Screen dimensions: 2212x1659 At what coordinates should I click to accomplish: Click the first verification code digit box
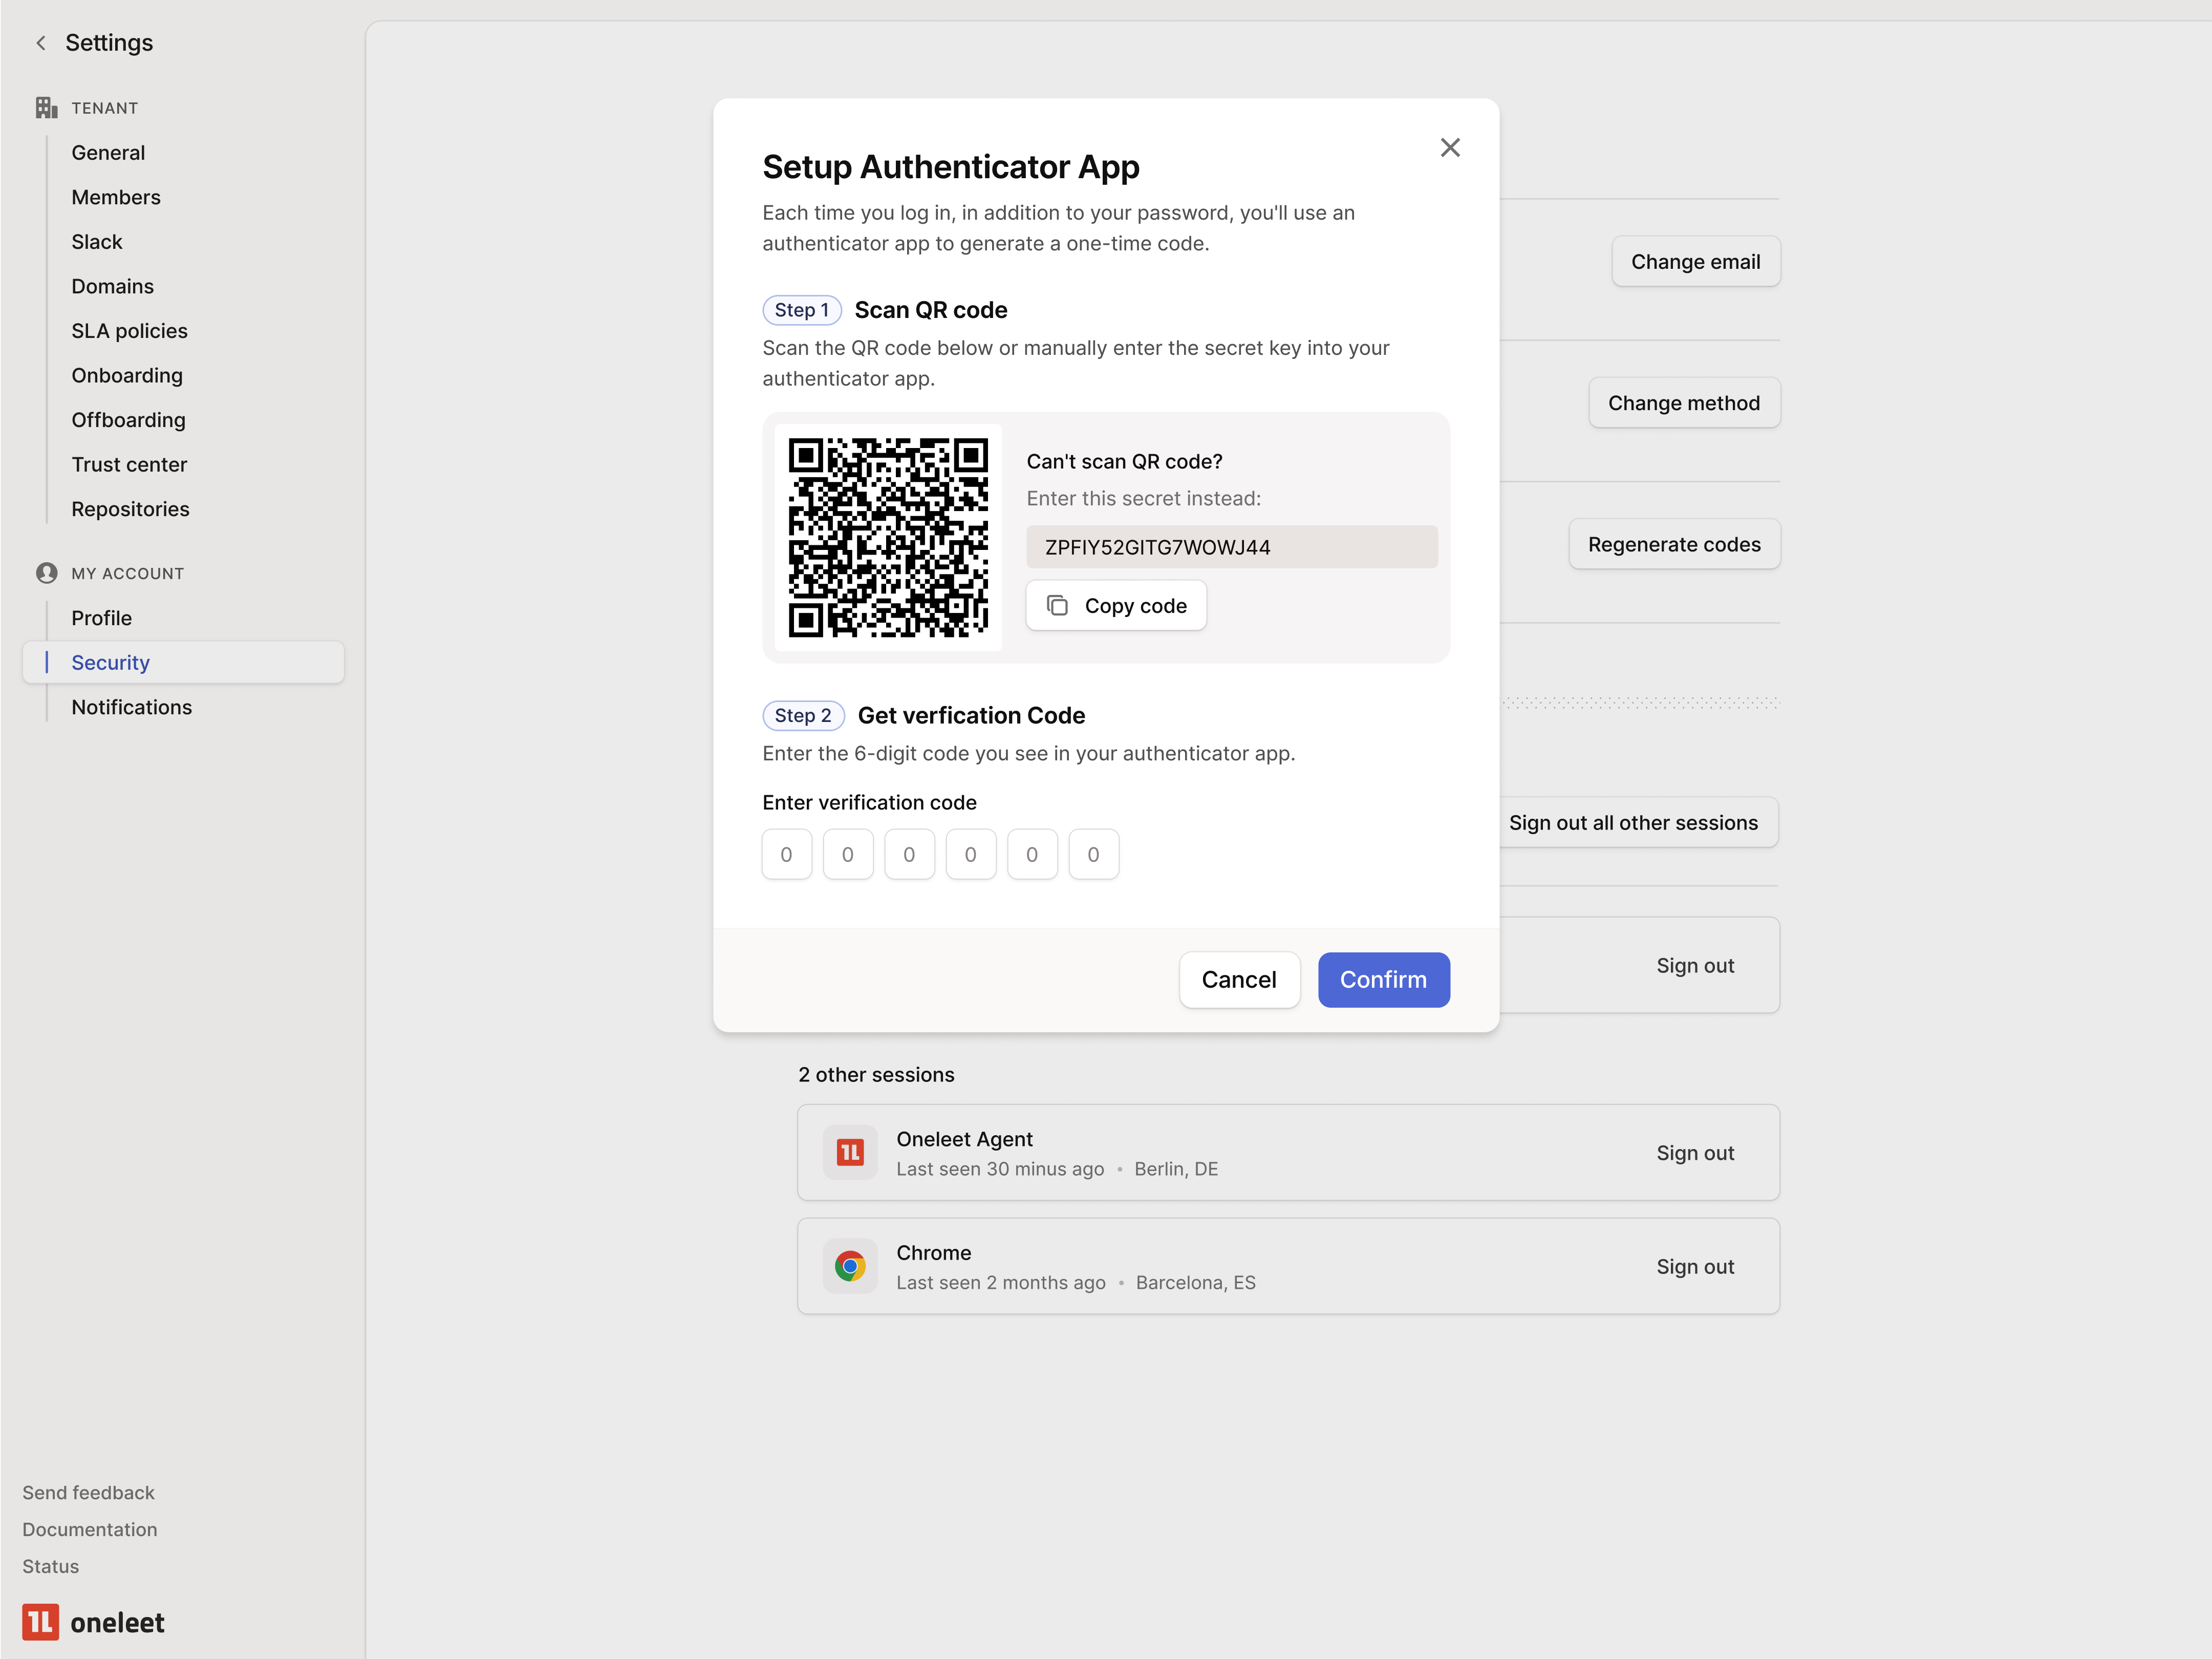tap(786, 854)
